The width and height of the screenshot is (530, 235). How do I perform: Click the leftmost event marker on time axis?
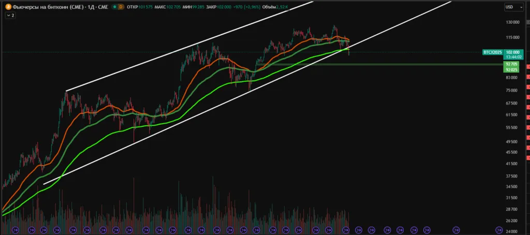click(x=15, y=230)
